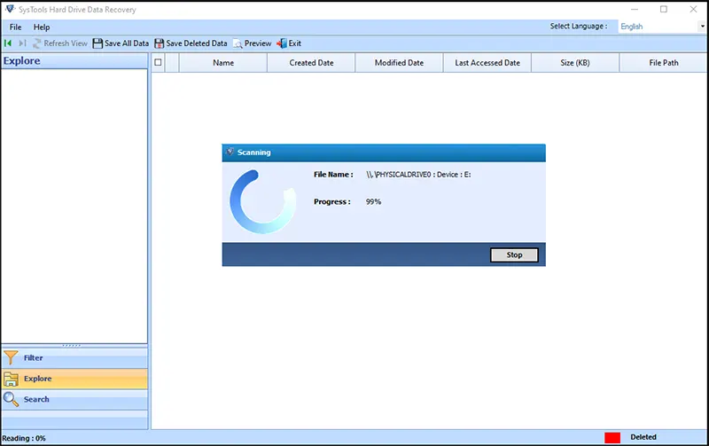Viewport: 709px width, 446px height.
Task: Click the gray next navigation arrow icon
Action: pyautogui.click(x=22, y=43)
